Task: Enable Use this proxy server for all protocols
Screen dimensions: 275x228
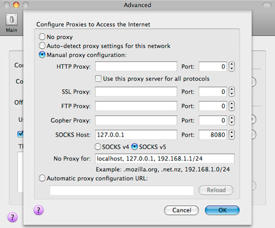Action: tap(98, 79)
